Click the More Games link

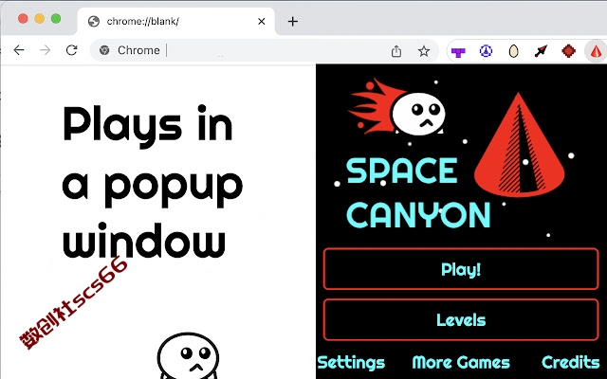pyautogui.click(x=461, y=362)
